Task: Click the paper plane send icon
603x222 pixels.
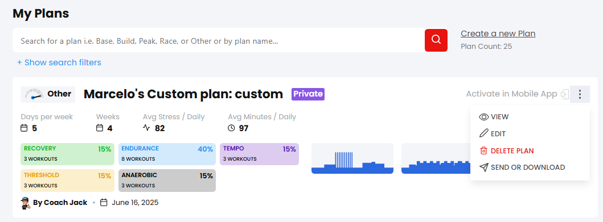Action: [484, 167]
